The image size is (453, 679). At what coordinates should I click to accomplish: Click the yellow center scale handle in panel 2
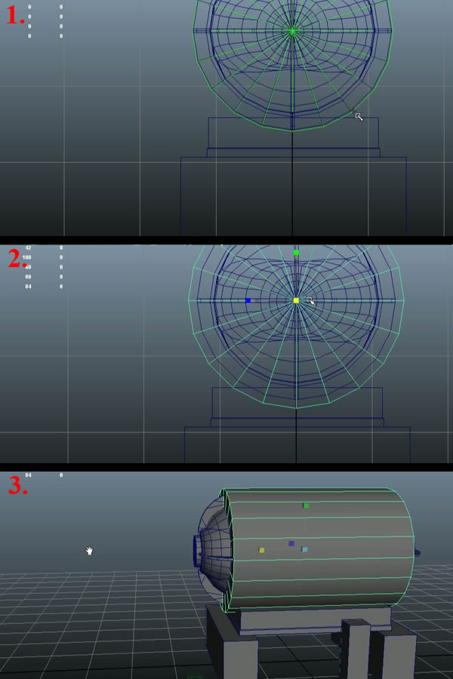point(296,300)
